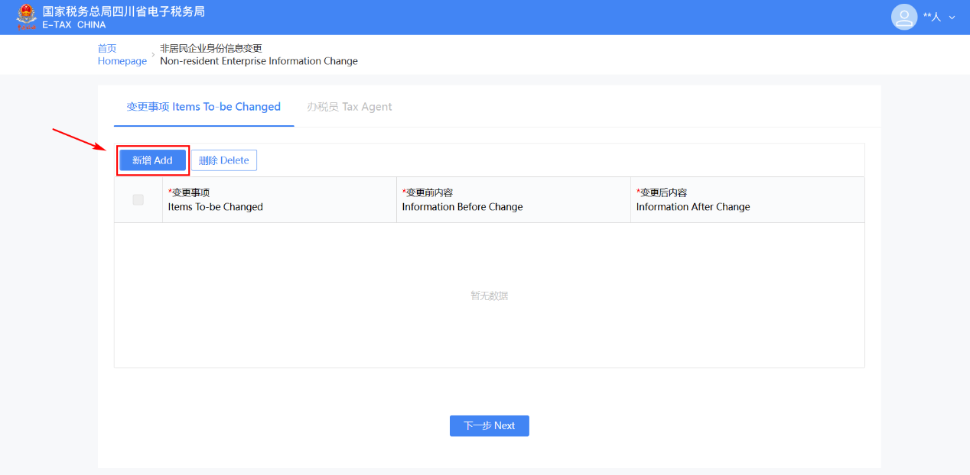Click the English "Homepage" breadcrumb text
The height and width of the screenshot is (475, 970).
tap(122, 61)
